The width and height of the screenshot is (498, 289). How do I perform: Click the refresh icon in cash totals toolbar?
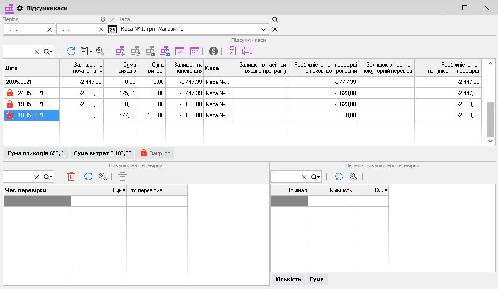pyautogui.click(x=71, y=51)
